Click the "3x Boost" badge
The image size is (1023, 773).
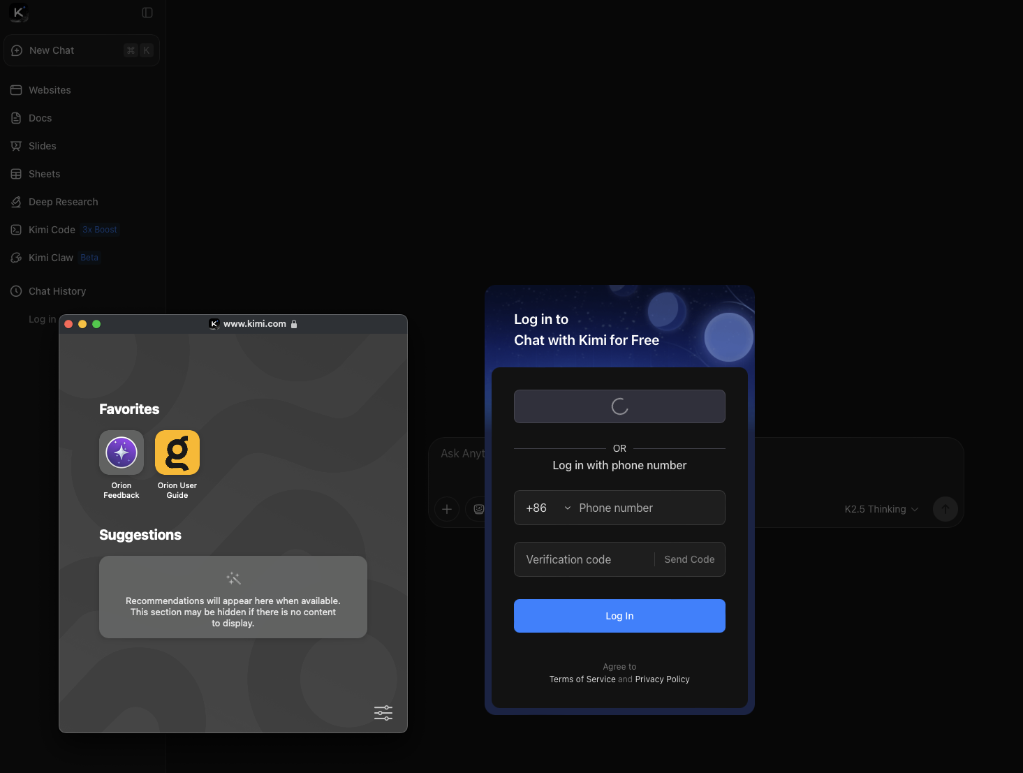click(100, 230)
